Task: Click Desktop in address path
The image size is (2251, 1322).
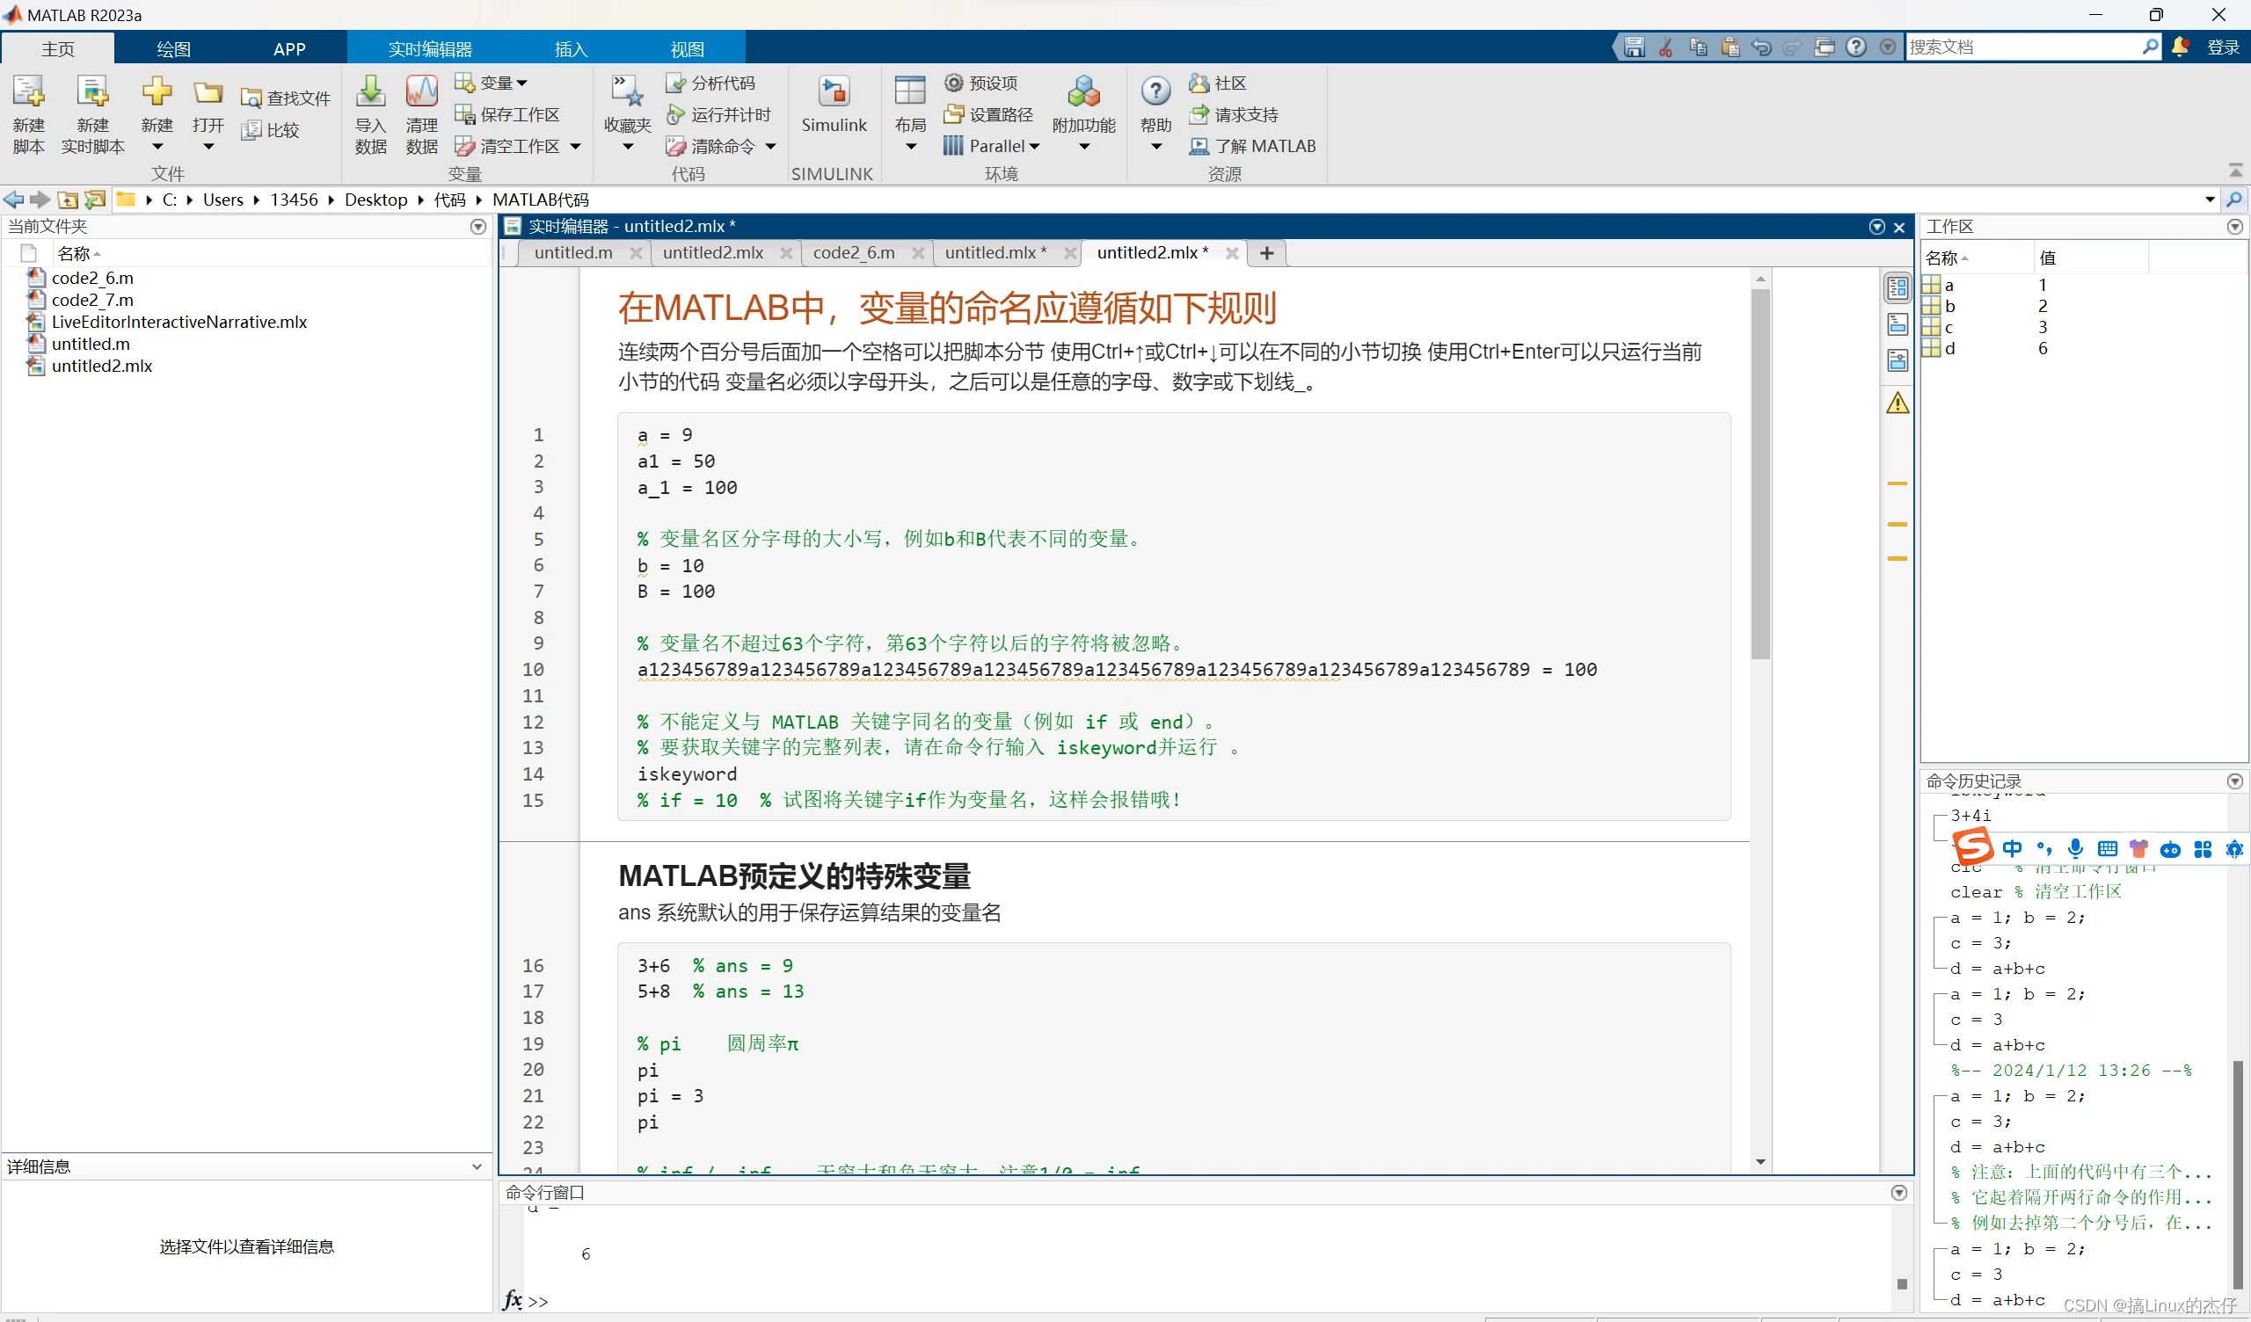Action: click(376, 200)
